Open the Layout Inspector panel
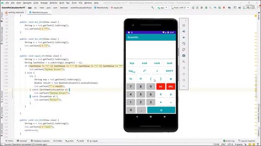261x146 pixels. coord(247,141)
